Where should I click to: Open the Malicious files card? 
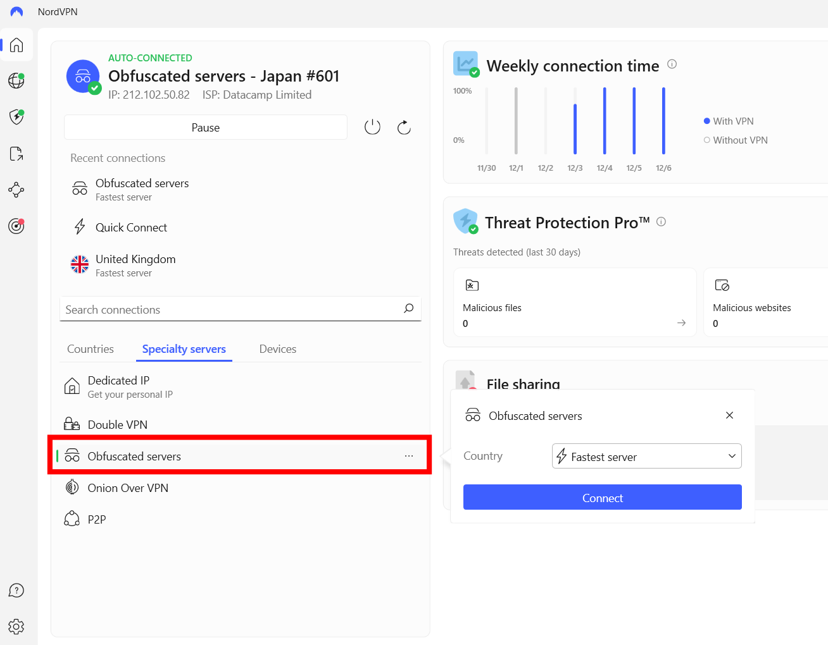(575, 302)
